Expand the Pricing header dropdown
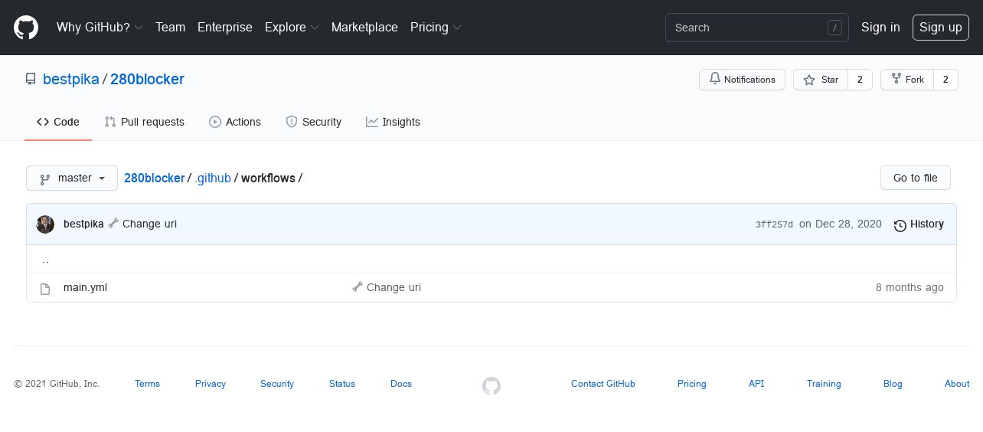Image resolution: width=983 pixels, height=432 pixels. [436, 28]
